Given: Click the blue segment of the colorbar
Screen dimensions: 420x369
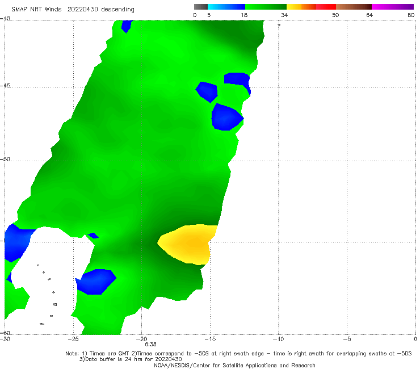Looking at the screenshot, I should click(x=226, y=7).
